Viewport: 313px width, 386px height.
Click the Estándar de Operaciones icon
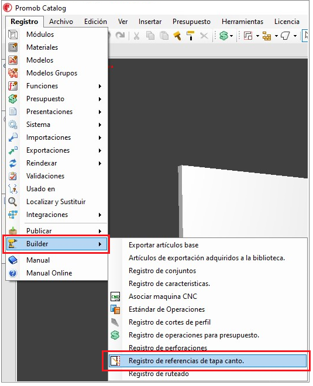pyautogui.click(x=115, y=309)
